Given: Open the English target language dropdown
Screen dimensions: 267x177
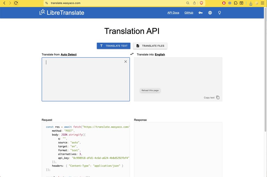Looking at the screenshot, I should pyautogui.click(x=160, y=54).
